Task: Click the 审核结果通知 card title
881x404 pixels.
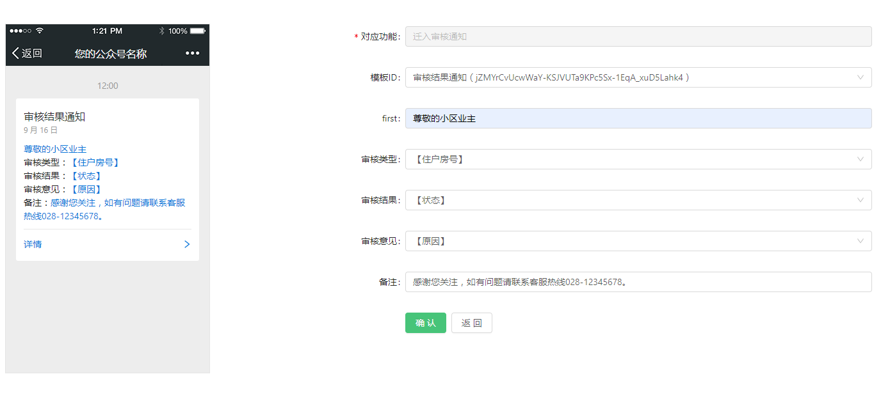Action: click(54, 116)
